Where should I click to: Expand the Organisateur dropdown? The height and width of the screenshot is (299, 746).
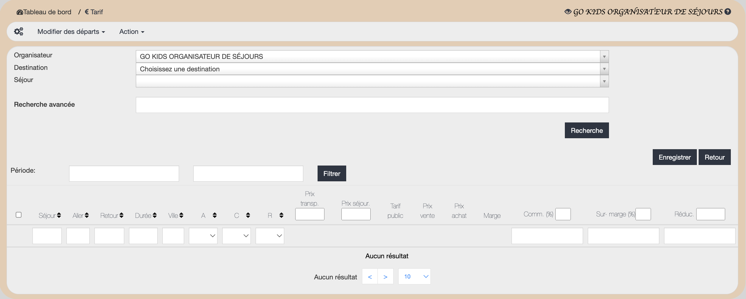pos(604,56)
